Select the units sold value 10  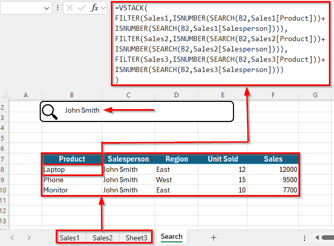pos(223,190)
